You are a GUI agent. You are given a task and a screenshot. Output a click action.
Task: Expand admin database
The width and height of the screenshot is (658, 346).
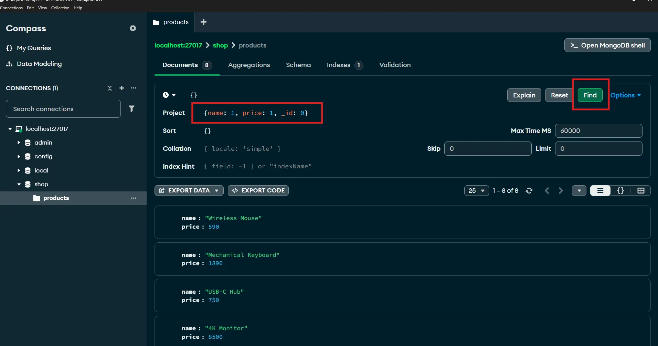tap(19, 143)
